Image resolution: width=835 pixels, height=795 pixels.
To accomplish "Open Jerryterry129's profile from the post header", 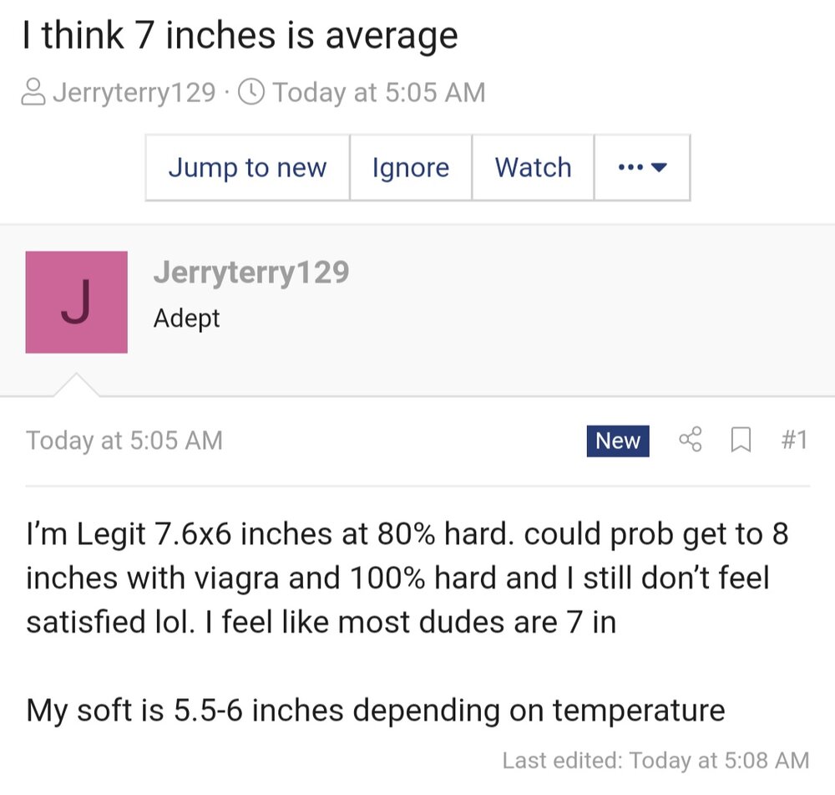I will click(x=250, y=273).
